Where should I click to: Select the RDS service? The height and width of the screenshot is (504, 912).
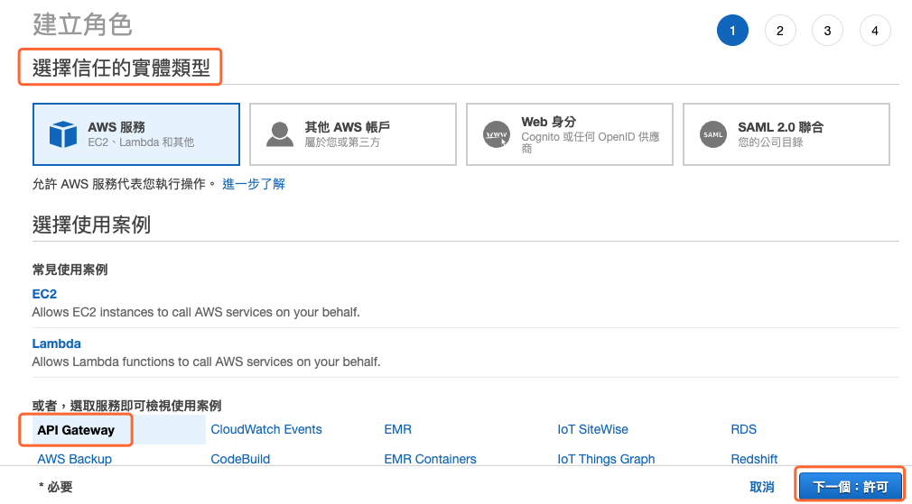[x=743, y=430]
